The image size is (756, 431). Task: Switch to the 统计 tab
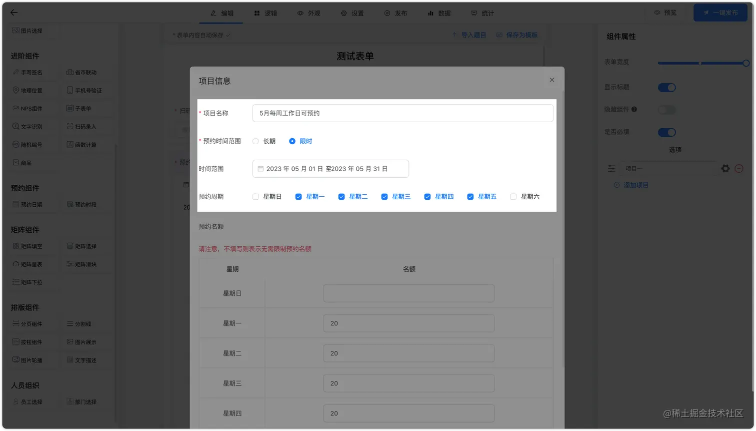(x=482, y=13)
